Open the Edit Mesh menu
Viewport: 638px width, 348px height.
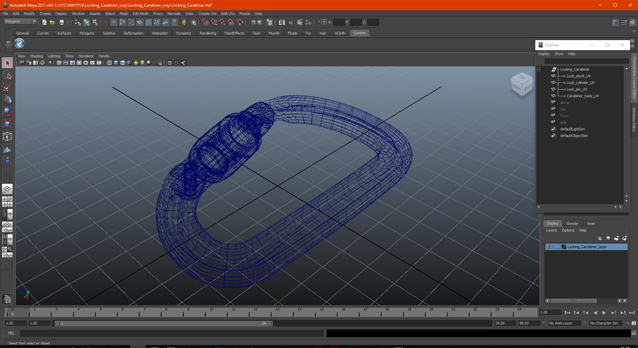click(141, 14)
